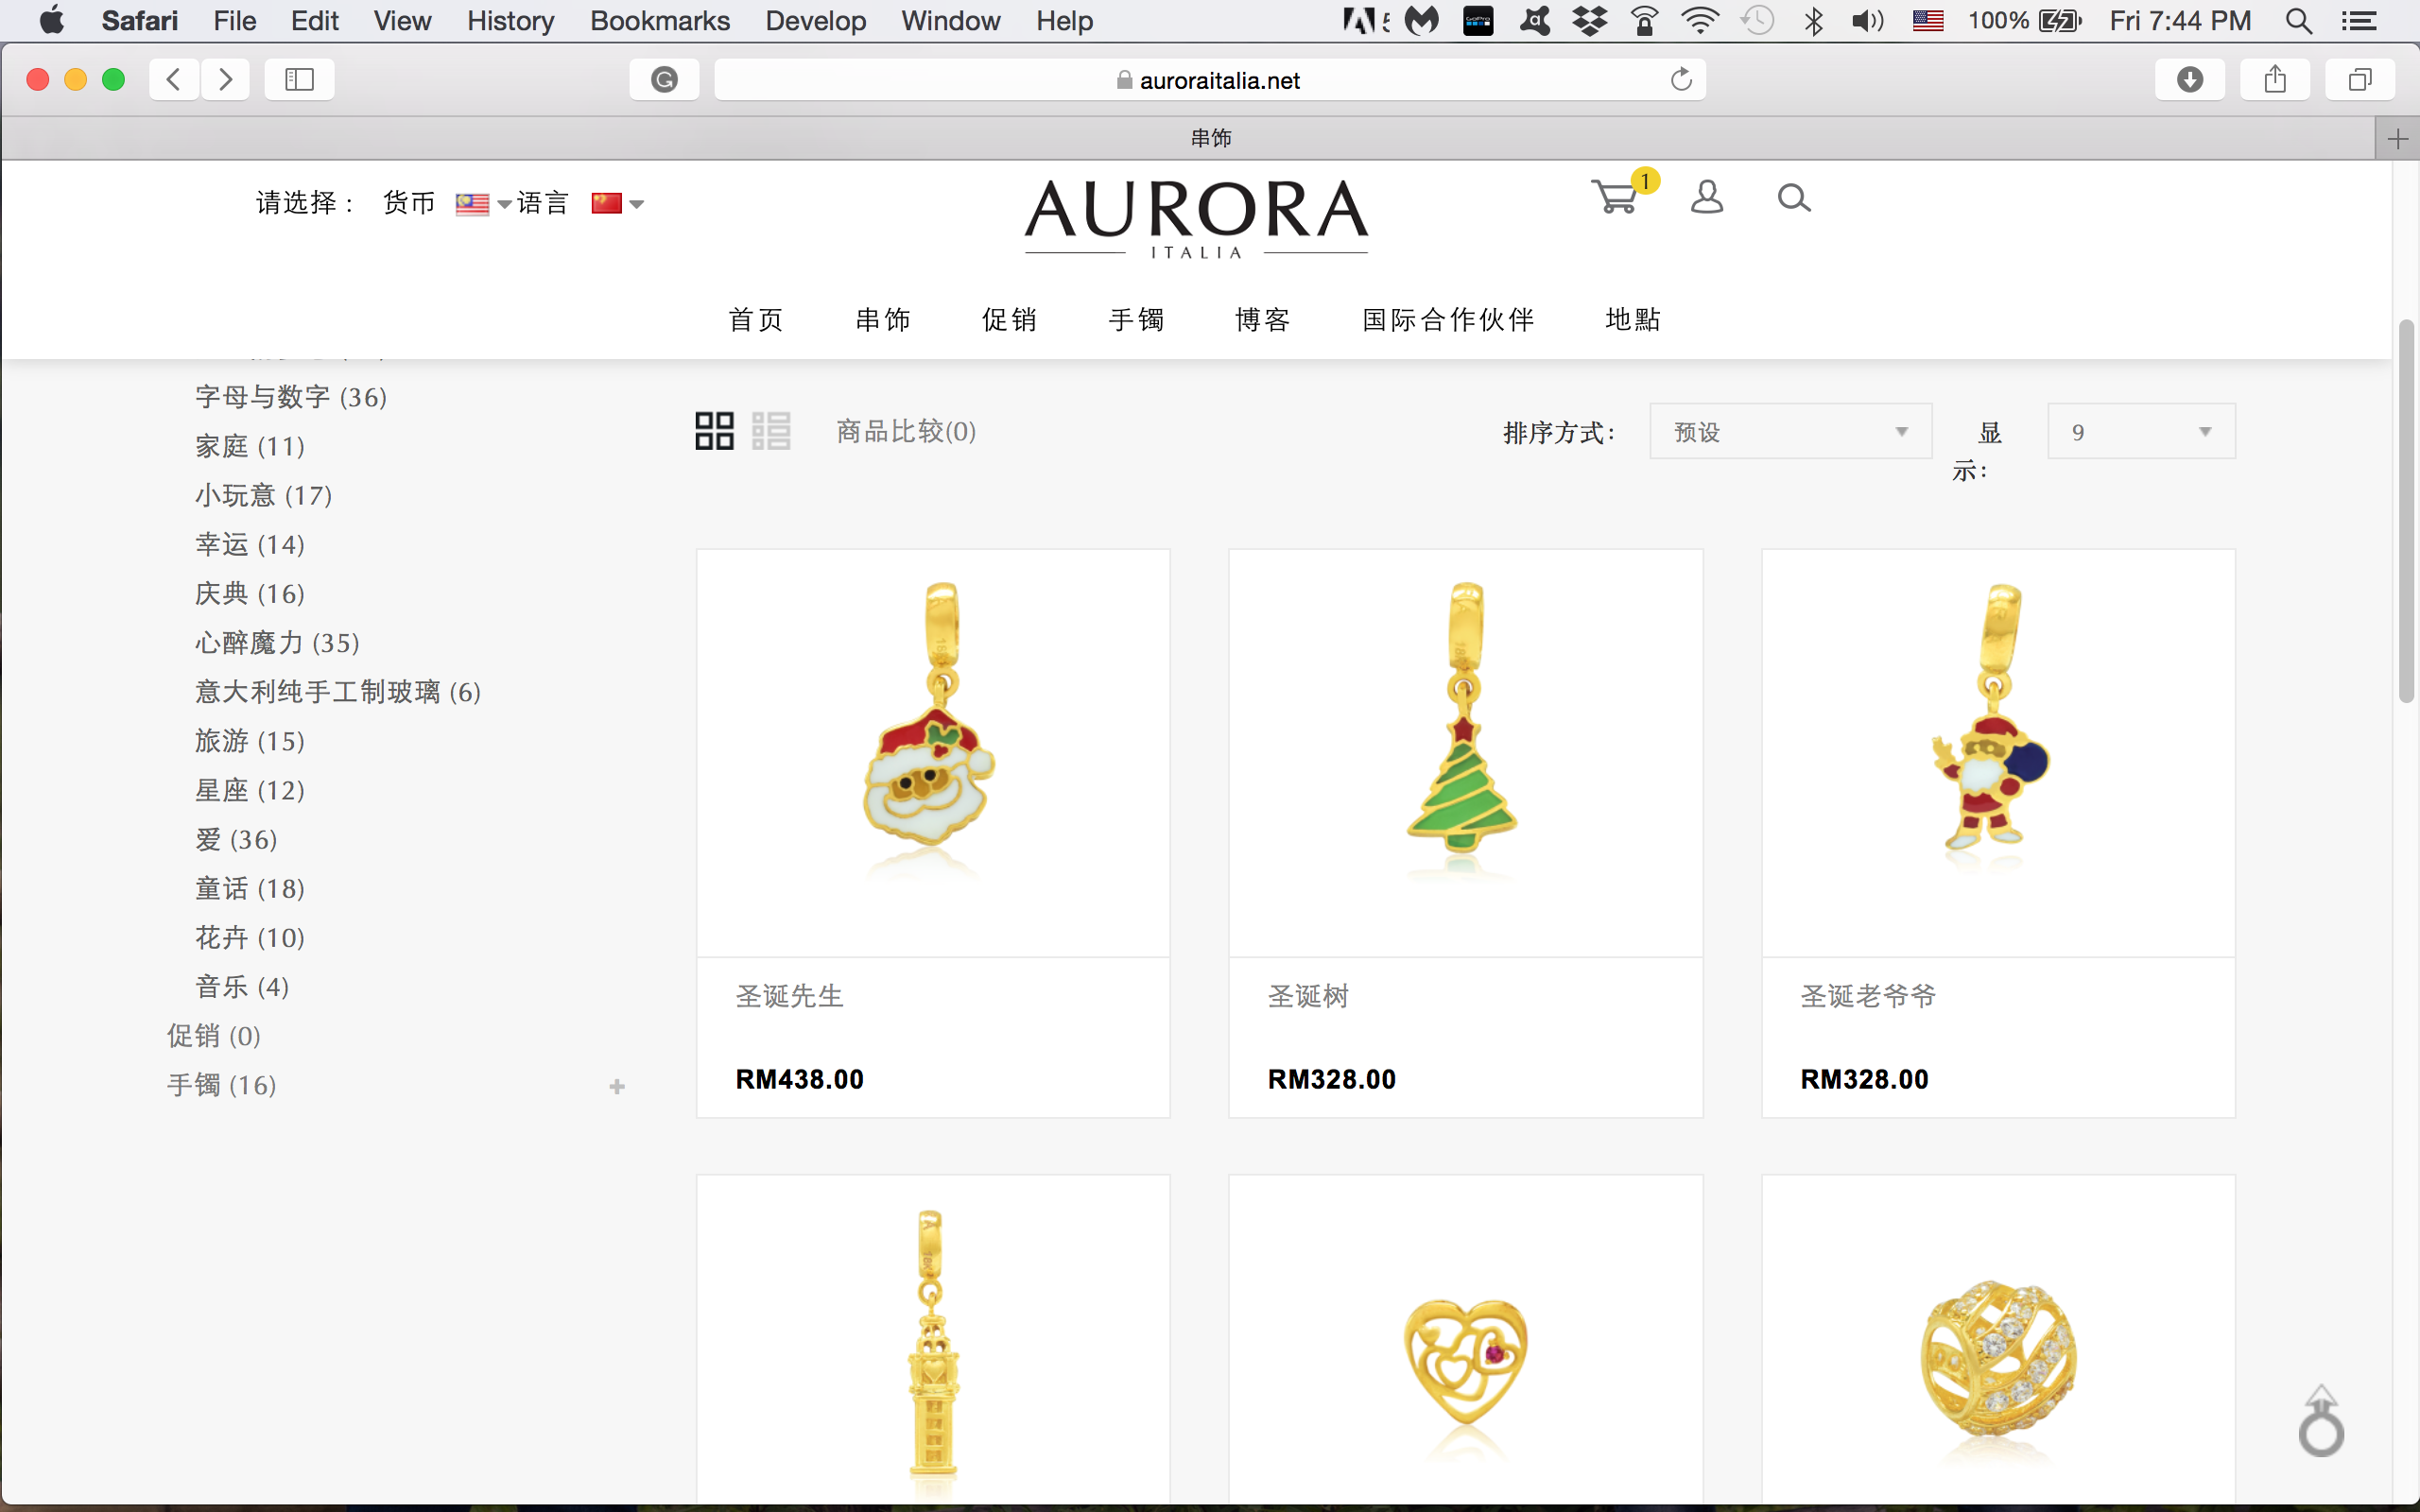
Task: Click the scroll-to-top ring icon
Action: click(x=2321, y=1421)
